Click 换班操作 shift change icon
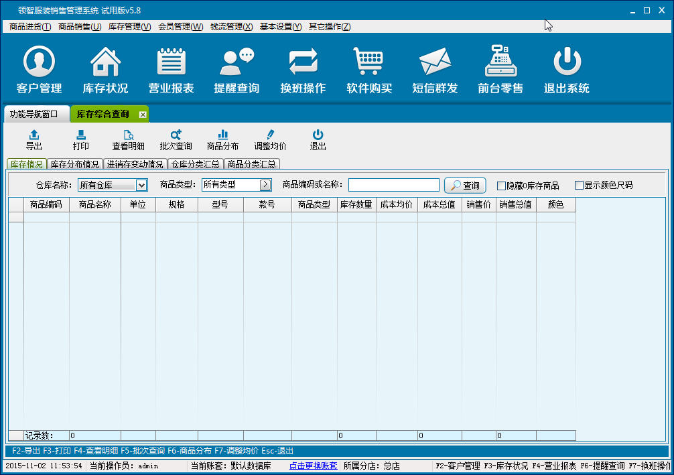This screenshot has height=475, width=674. (303, 70)
